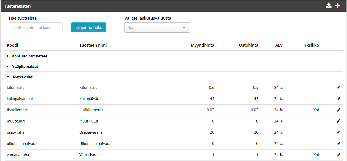Image resolution: width=347 pixels, height=161 pixels.
Task: Click the yomatkaraha code cell
Action: pyautogui.click(x=18, y=155)
